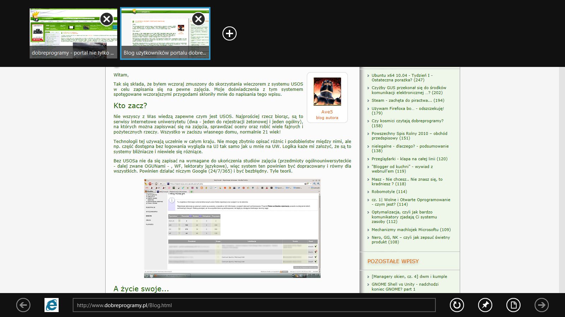
Task: Navigate back with the left arrow icon
Action: coord(23,305)
